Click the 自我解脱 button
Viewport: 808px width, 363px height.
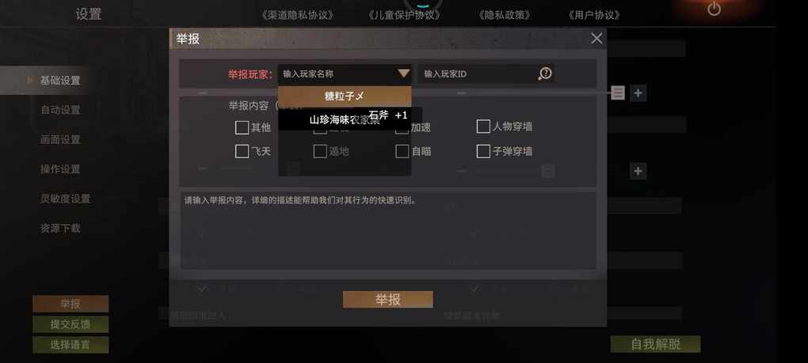coord(655,345)
